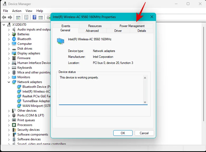Select the Other devices icon
206x152 pixels.
(x=14, y=111)
